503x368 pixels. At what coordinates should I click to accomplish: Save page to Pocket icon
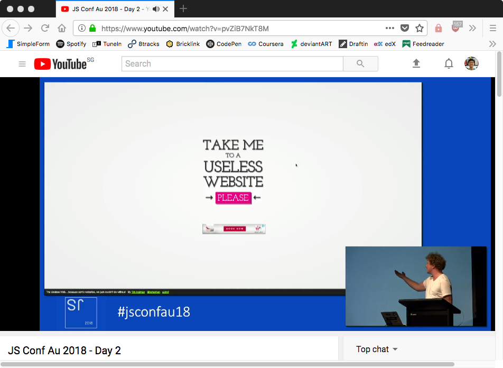(x=405, y=28)
